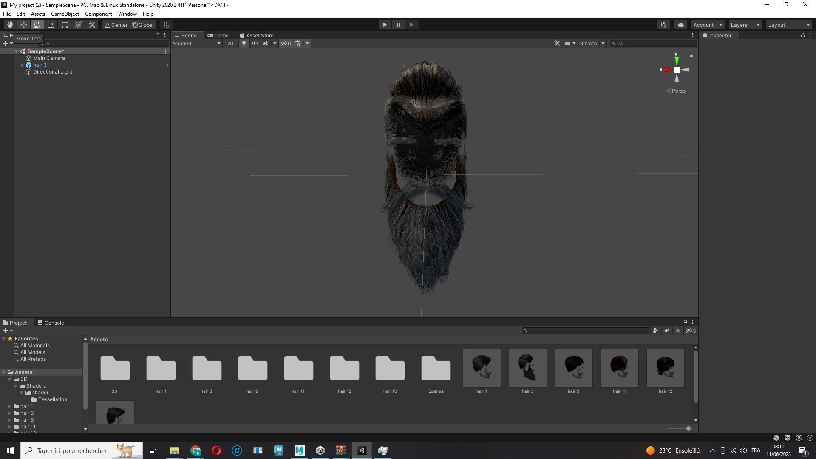The height and width of the screenshot is (459, 816).
Task: Lock the scene gizmo rotation
Action: pos(691,56)
